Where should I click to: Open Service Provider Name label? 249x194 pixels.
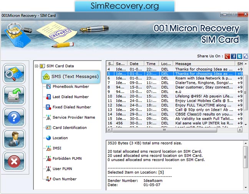(74, 117)
